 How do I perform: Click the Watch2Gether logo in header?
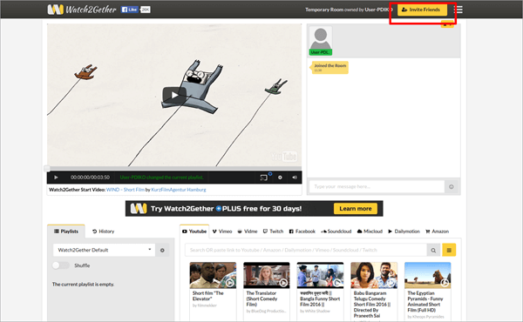coord(82,10)
